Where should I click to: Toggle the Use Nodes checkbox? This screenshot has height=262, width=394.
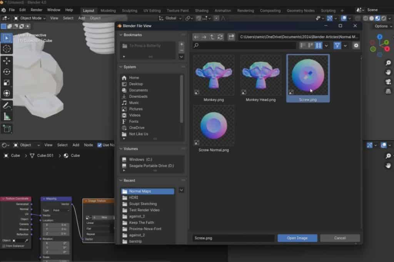100,145
